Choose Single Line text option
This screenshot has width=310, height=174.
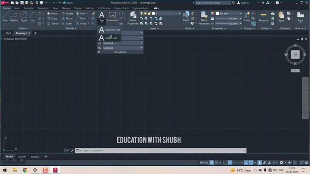coord(109,38)
